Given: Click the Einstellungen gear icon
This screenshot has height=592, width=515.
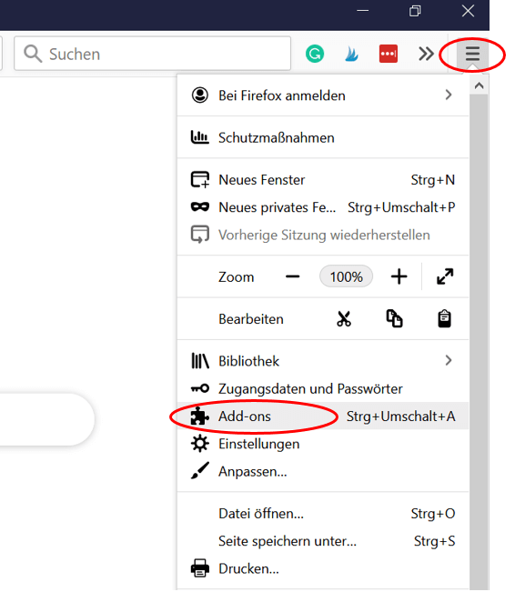Looking at the screenshot, I should [200, 443].
